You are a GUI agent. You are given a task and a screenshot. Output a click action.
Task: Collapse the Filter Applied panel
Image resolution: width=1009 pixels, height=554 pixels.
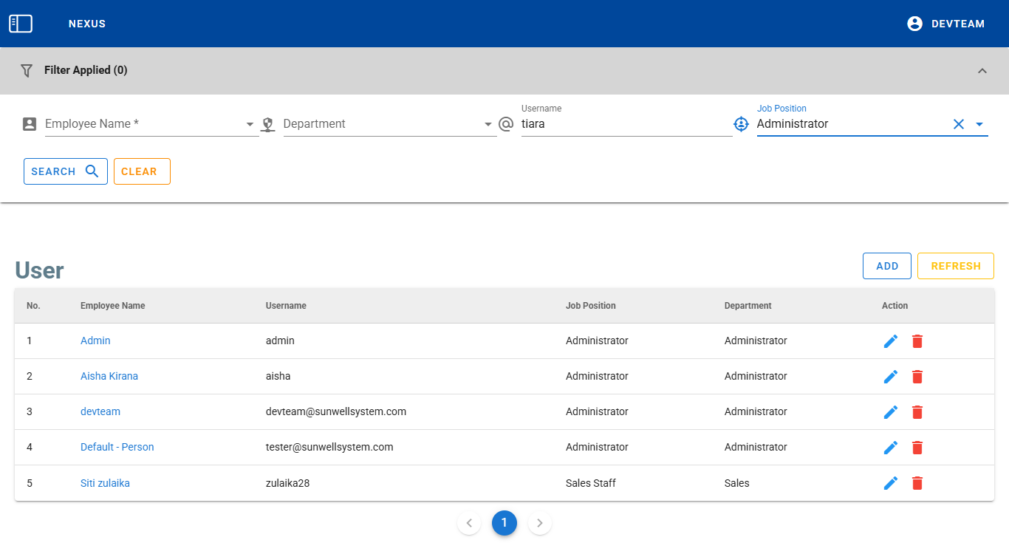[x=982, y=71]
